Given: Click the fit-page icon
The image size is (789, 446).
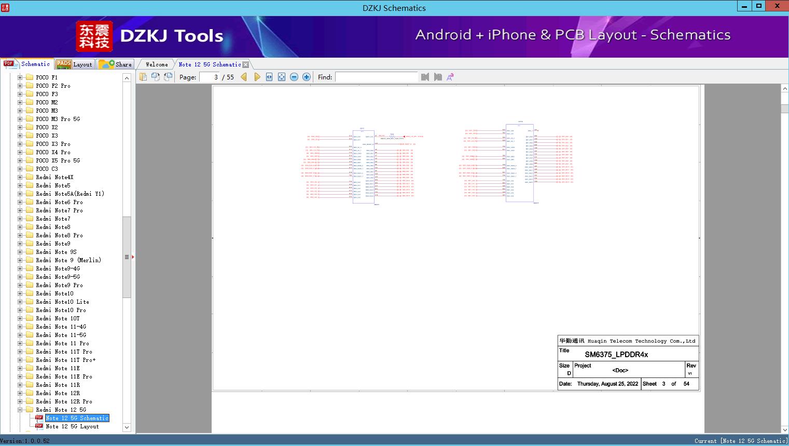Looking at the screenshot, I should click(282, 77).
